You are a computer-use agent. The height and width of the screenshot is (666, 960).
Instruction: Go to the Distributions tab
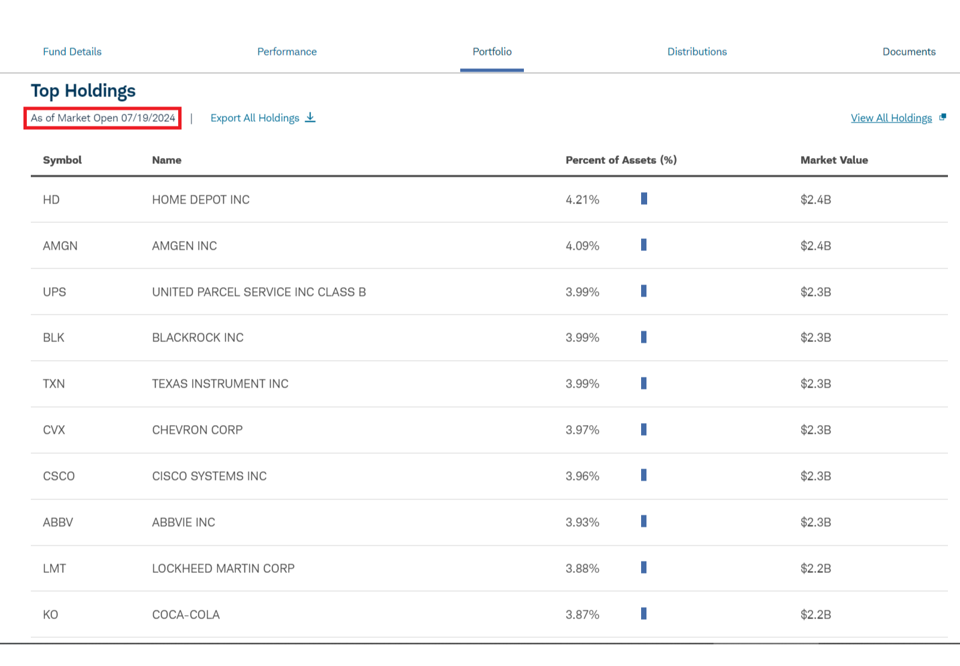697,52
